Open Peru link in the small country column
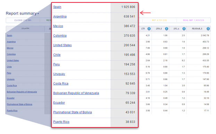This screenshot has height=134, width=216. tap(9, 73)
